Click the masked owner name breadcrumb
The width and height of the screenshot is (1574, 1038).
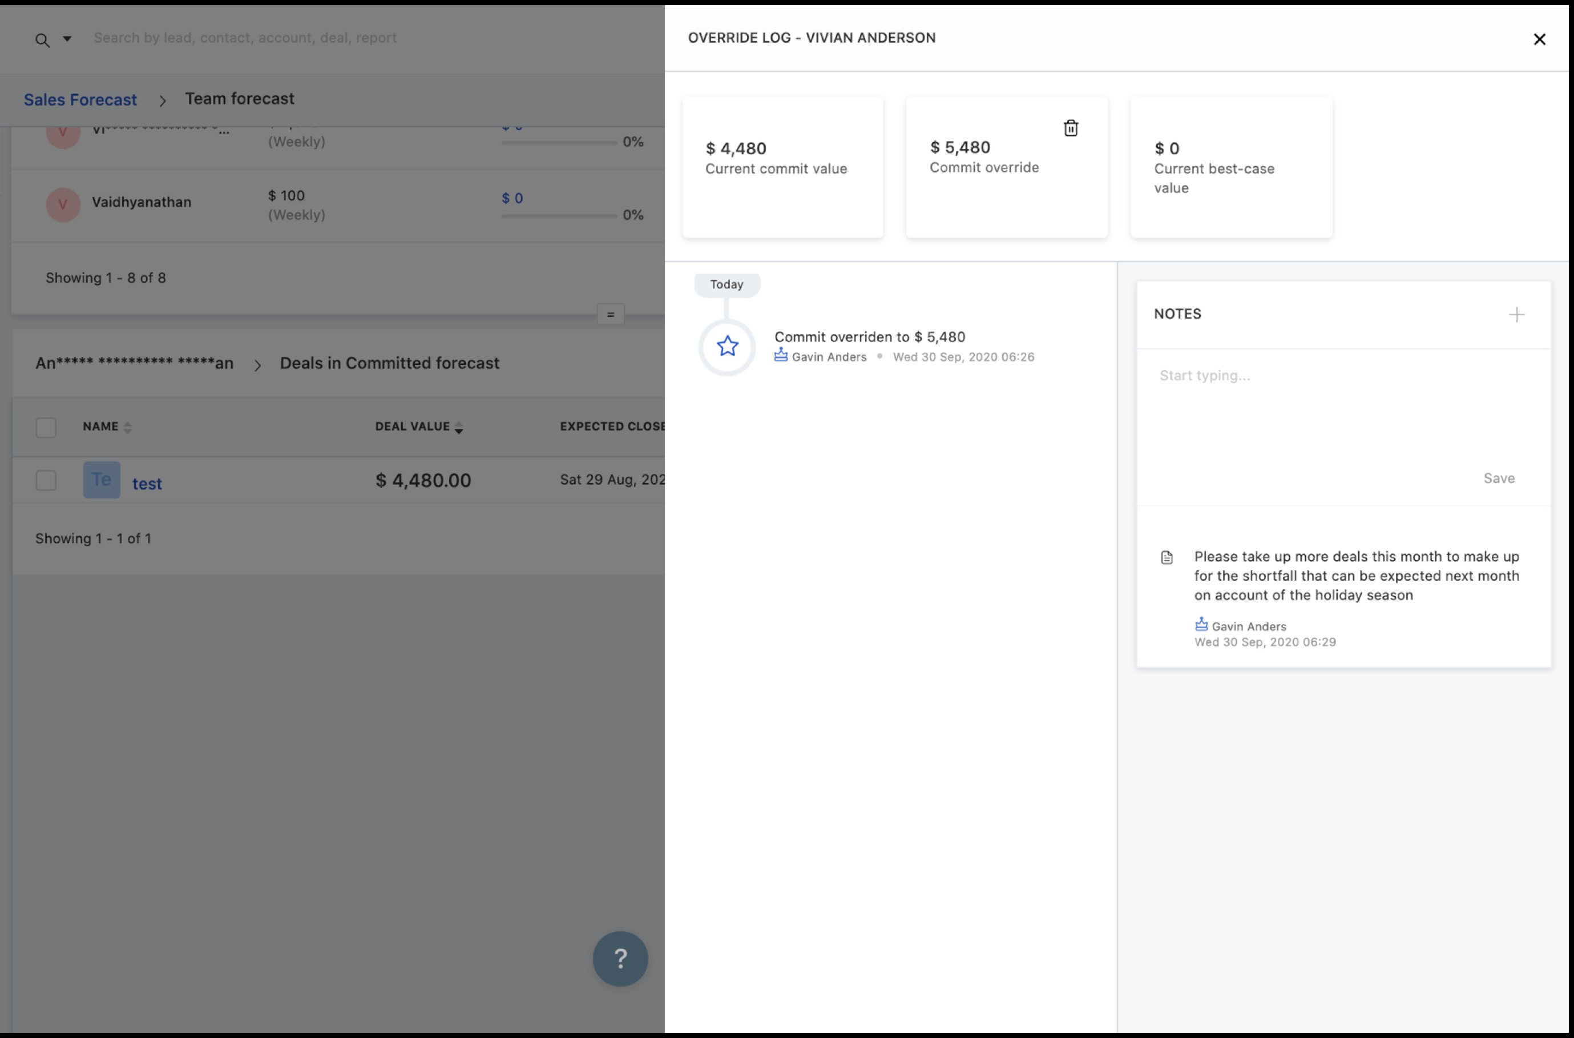pos(134,364)
